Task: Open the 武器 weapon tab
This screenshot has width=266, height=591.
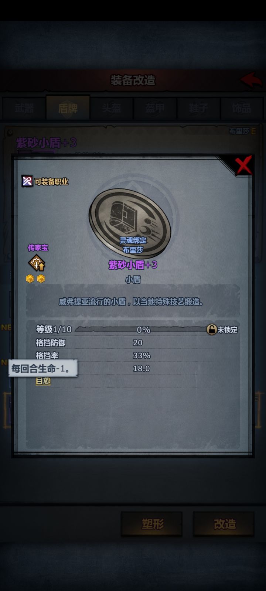Action: (x=24, y=108)
